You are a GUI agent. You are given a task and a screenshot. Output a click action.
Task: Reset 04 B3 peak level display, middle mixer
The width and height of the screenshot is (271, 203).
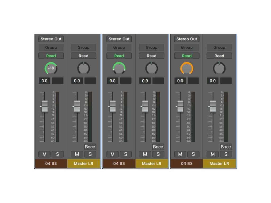(126, 81)
